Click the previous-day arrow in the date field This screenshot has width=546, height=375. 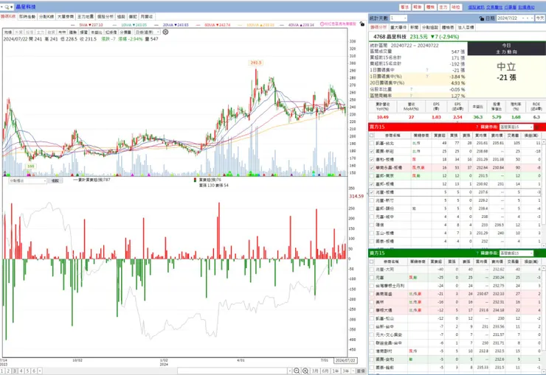(528, 18)
